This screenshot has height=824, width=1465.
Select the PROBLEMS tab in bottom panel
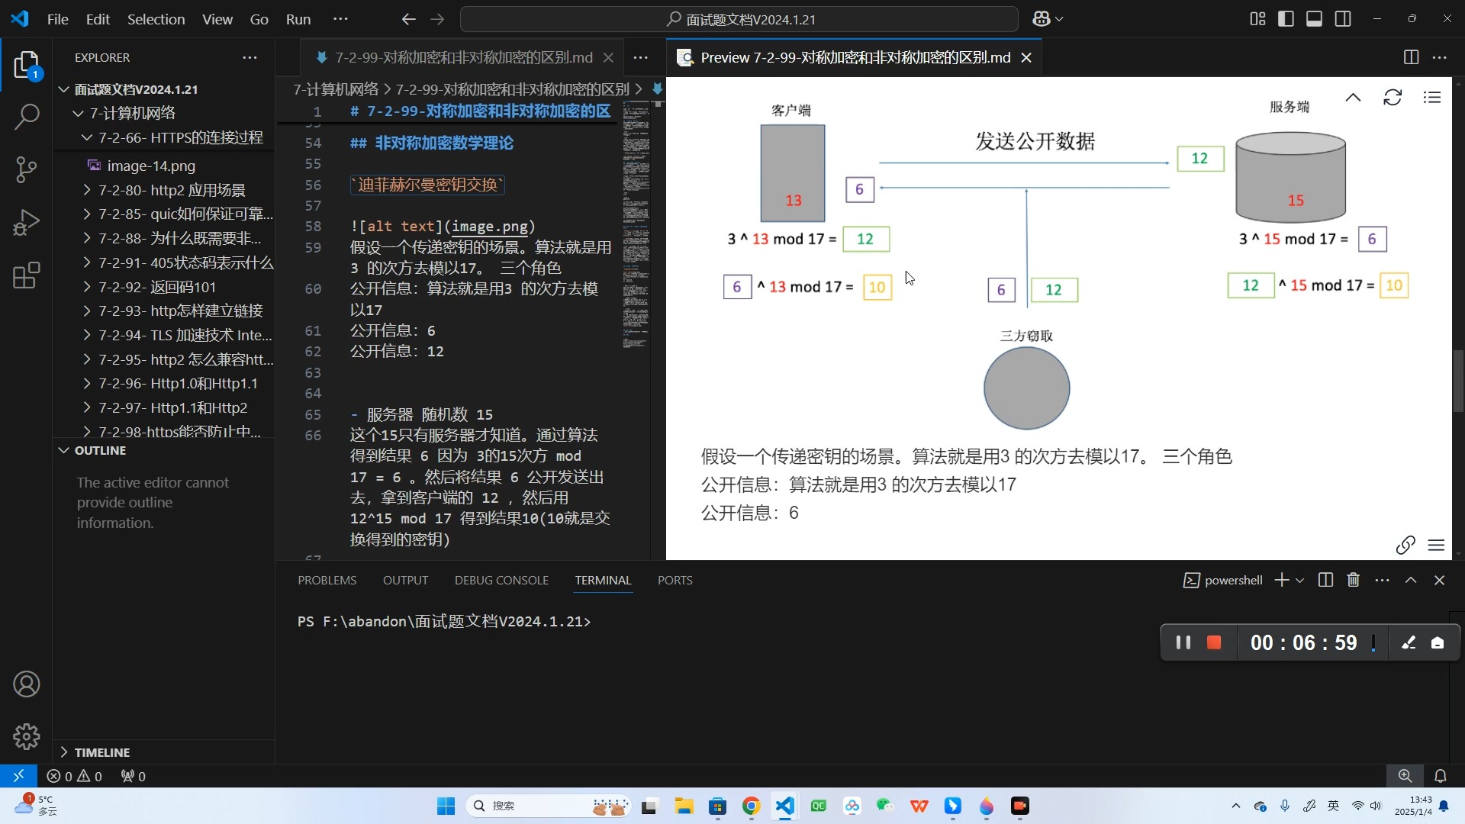(327, 580)
